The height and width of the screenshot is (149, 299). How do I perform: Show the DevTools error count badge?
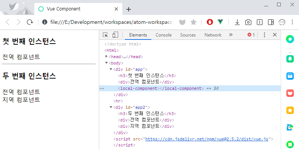click(251, 35)
